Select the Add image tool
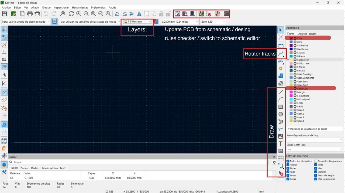Image resolution: width=345 pixels, height=193 pixels. pyautogui.click(x=281, y=136)
